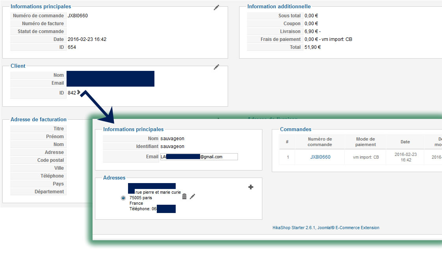The height and width of the screenshot is (263, 442).
Task: Click the Email input field ending @gmail.com
Action: [199, 157]
